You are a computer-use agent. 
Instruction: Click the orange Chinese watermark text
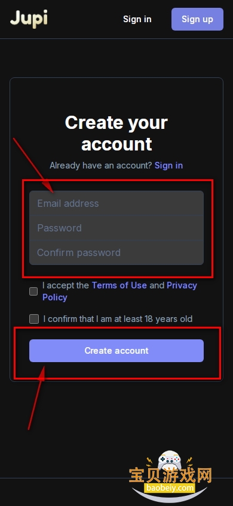pos(170,475)
